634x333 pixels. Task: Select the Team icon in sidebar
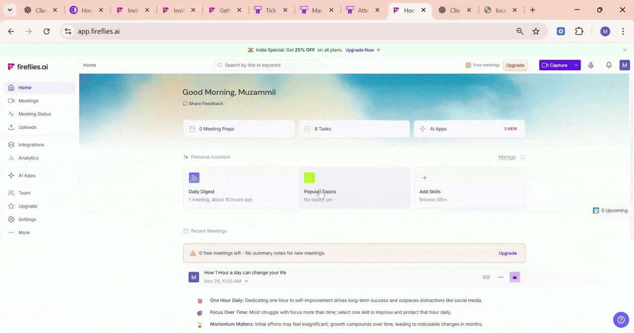click(11, 193)
